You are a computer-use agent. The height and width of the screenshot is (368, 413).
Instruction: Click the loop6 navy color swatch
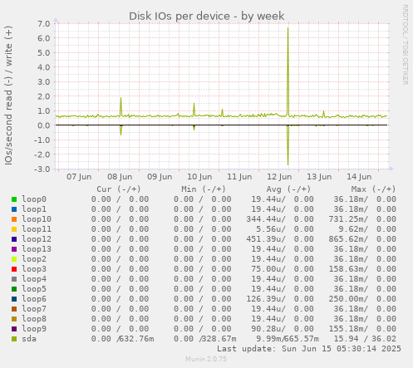pyautogui.click(x=14, y=299)
